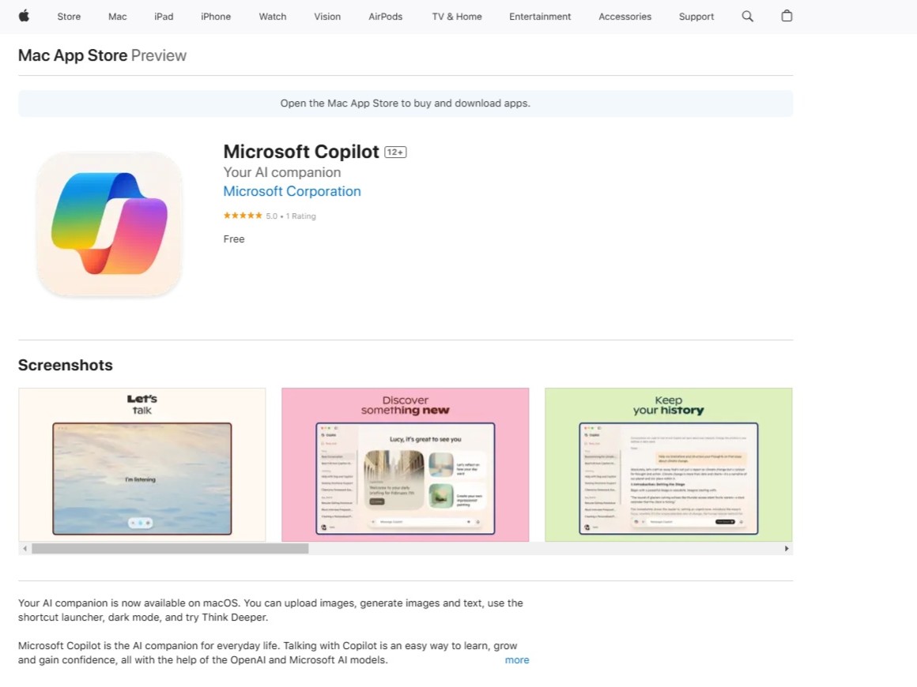Click the Mac App Store heading link
The width and height of the screenshot is (917, 687).
click(73, 55)
